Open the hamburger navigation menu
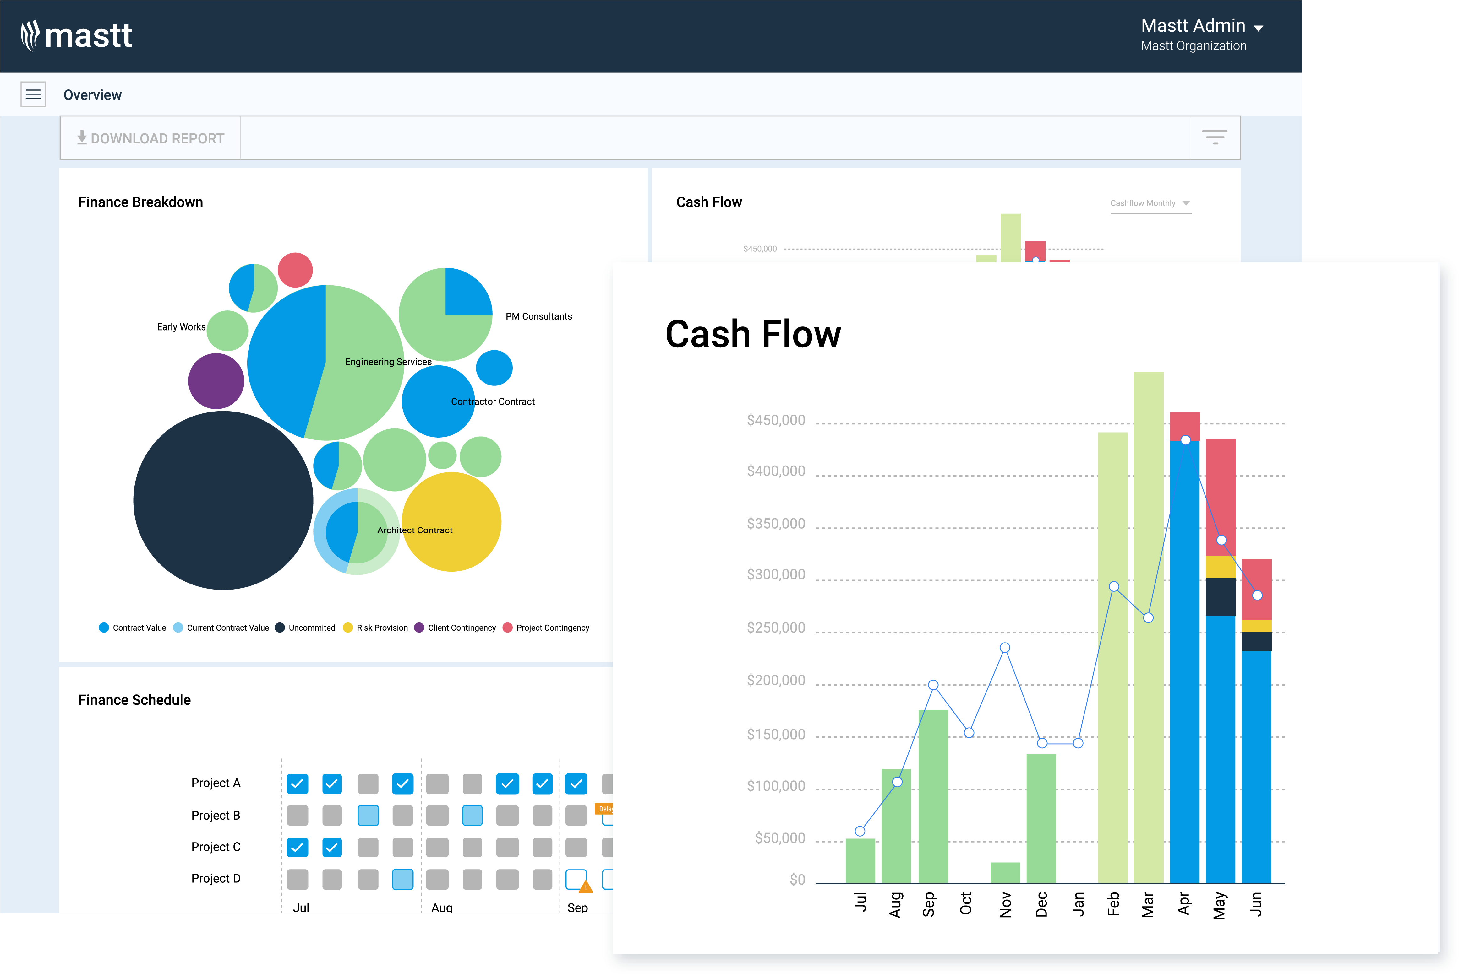Image resolution: width=1464 pixels, height=980 pixels. coord(33,94)
